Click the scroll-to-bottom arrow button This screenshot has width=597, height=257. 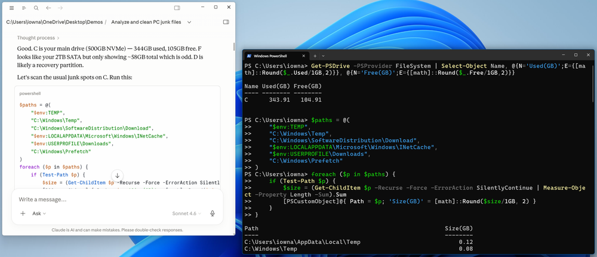coord(117,176)
